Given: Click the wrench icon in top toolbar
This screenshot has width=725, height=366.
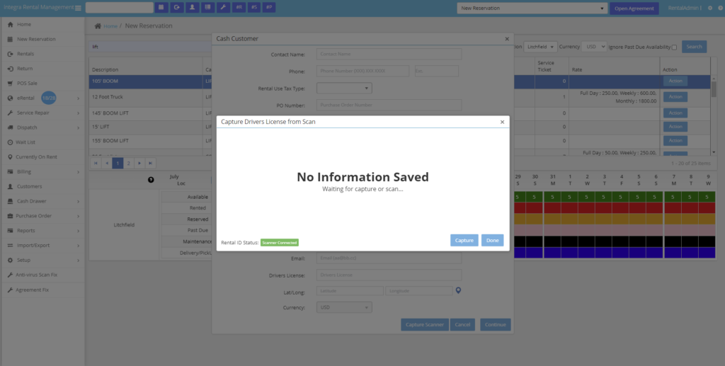Looking at the screenshot, I should click(x=222, y=8).
